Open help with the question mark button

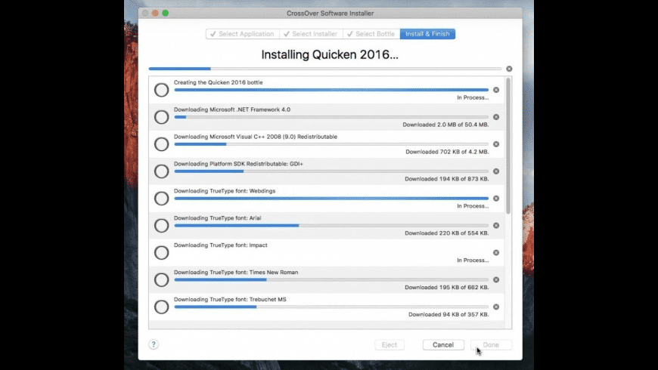(154, 344)
